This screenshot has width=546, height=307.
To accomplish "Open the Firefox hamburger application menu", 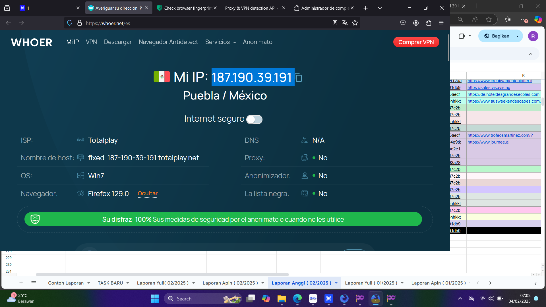I will click(441, 23).
